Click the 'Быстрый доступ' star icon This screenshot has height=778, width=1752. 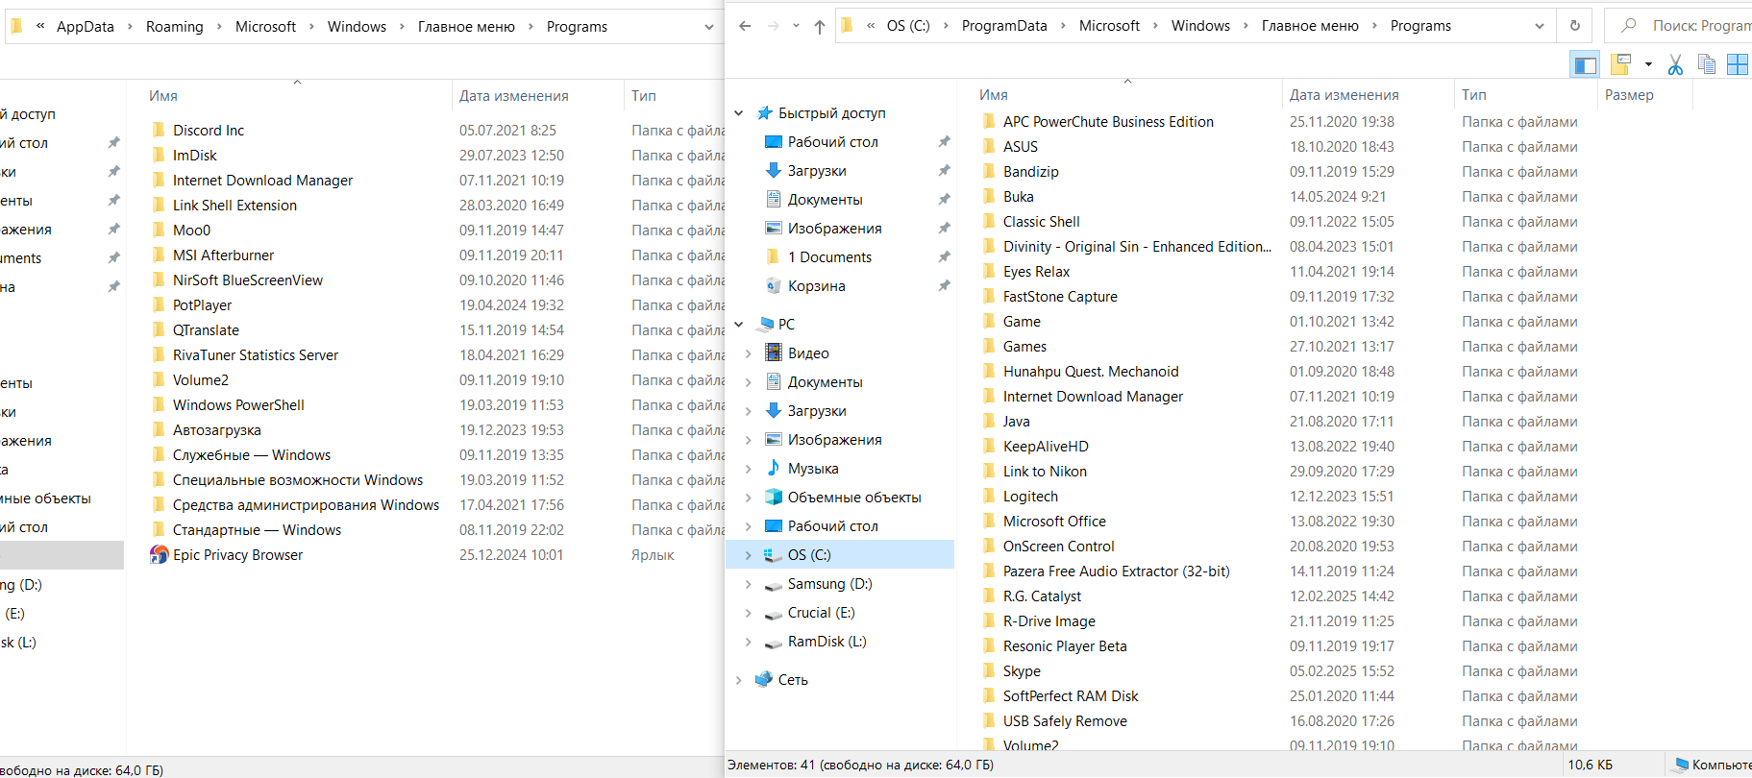click(765, 113)
